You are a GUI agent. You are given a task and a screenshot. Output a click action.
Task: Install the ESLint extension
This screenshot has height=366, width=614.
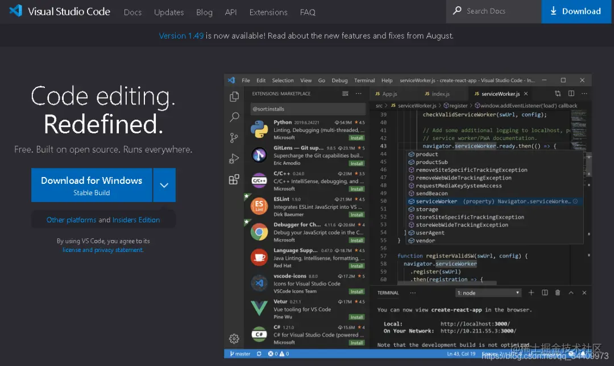tap(356, 214)
